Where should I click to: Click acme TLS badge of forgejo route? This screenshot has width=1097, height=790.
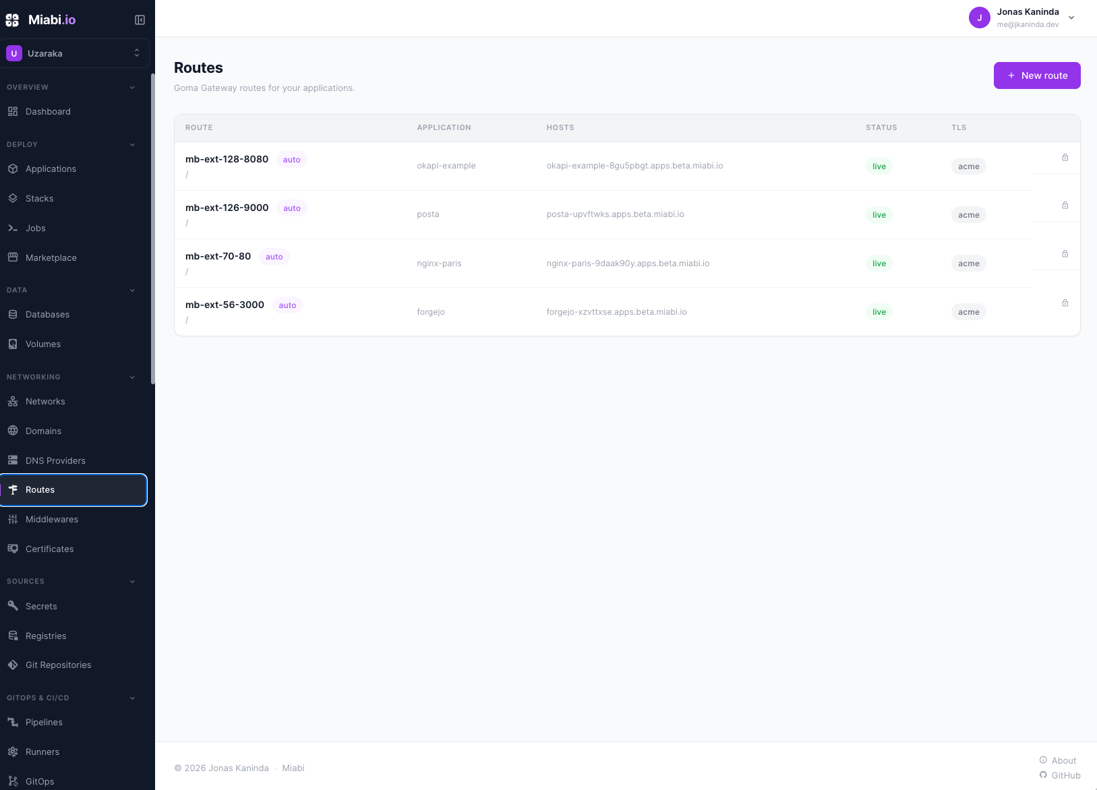coord(969,312)
